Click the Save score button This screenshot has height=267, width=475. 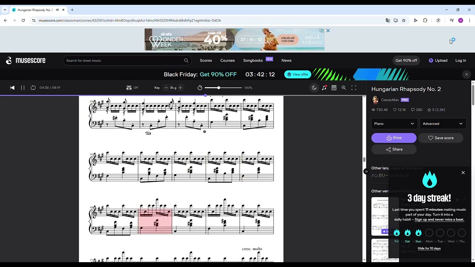click(x=441, y=138)
